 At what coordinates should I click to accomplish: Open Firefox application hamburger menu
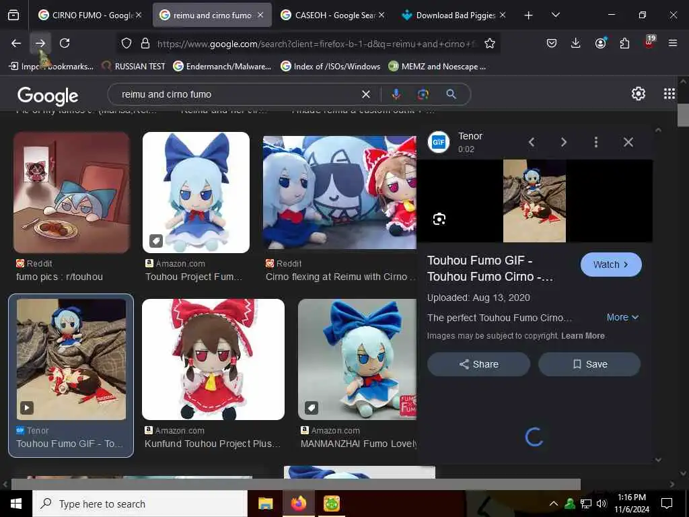click(x=673, y=44)
